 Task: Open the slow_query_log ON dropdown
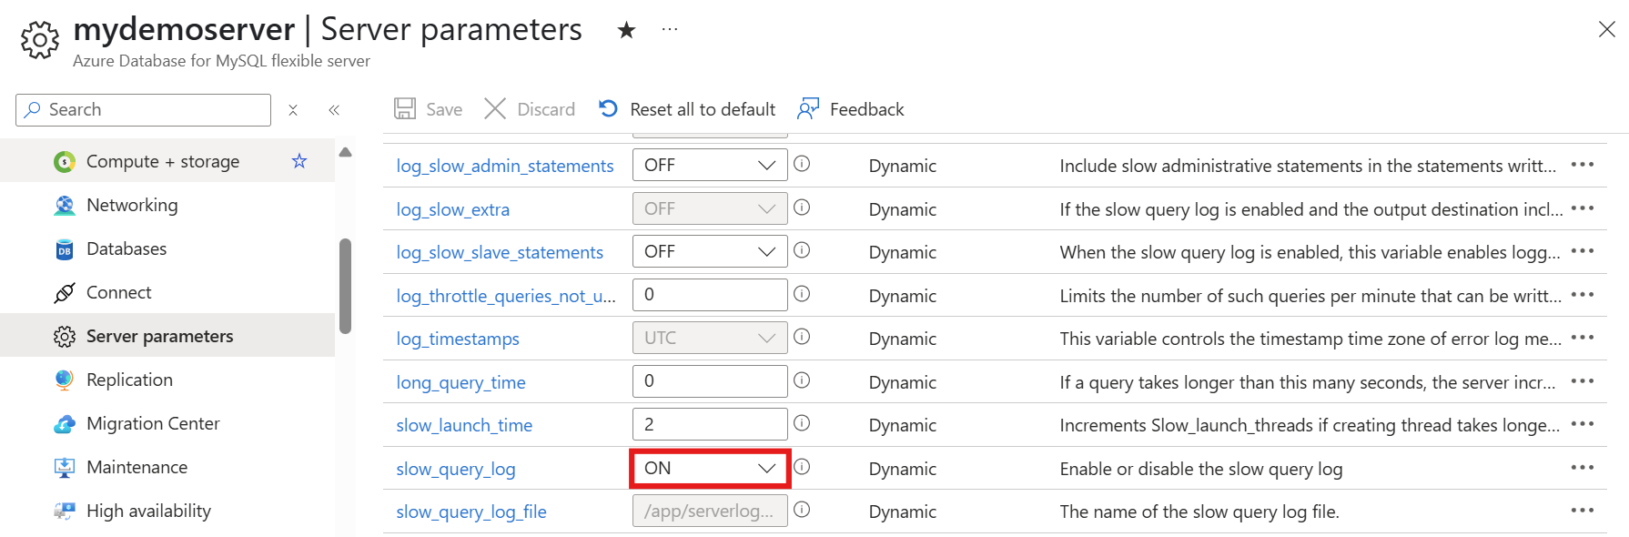710,468
